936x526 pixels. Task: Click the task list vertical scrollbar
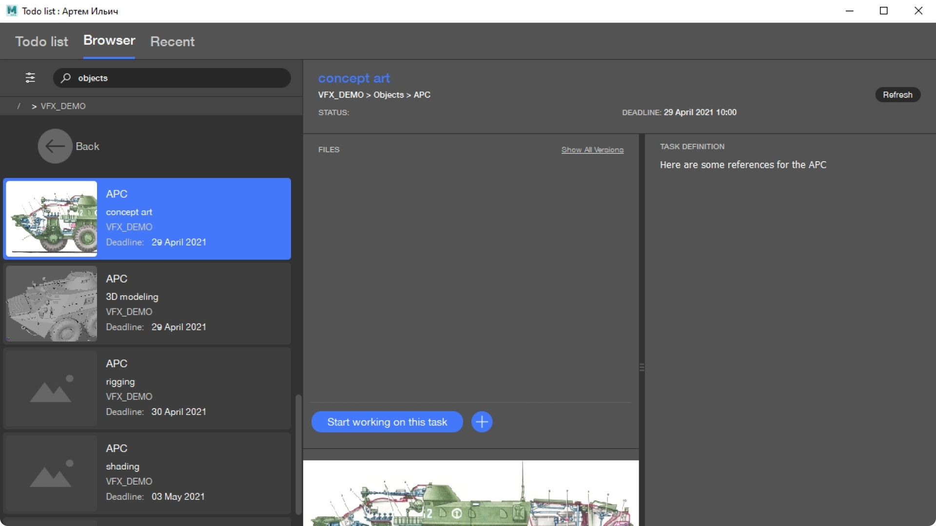coord(298,454)
